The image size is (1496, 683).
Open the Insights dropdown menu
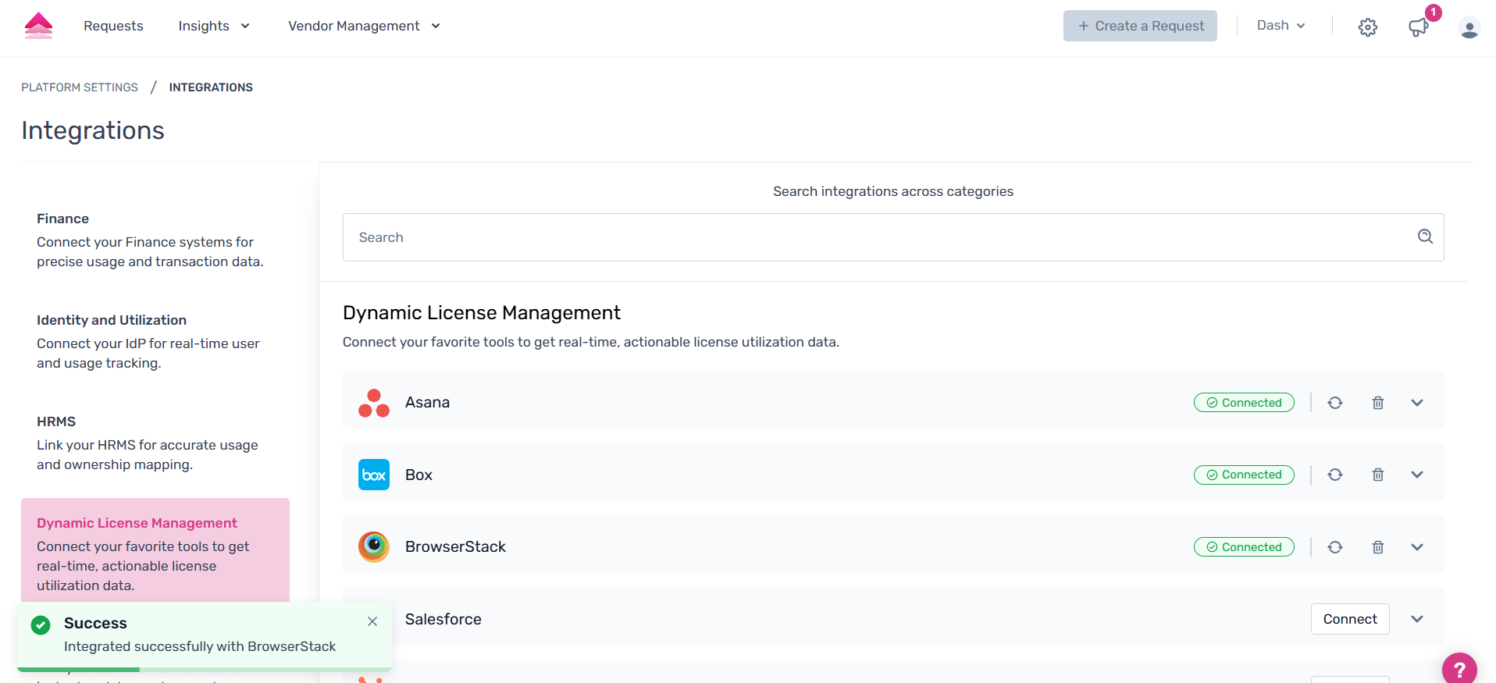(214, 26)
